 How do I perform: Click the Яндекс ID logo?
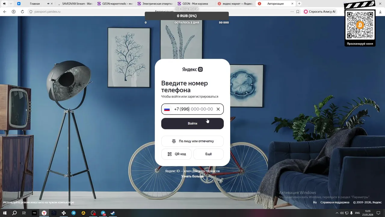[192, 69]
